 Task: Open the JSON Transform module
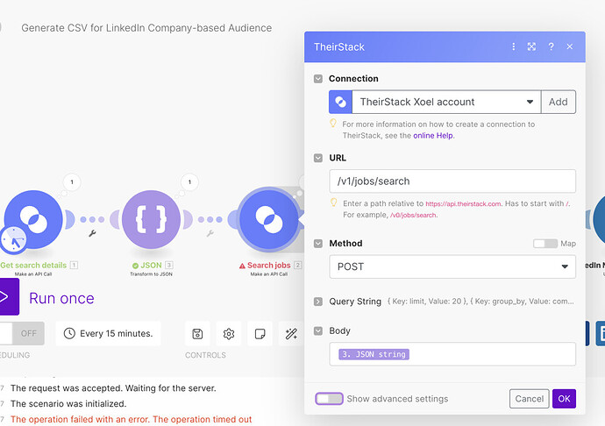pyautogui.click(x=151, y=219)
